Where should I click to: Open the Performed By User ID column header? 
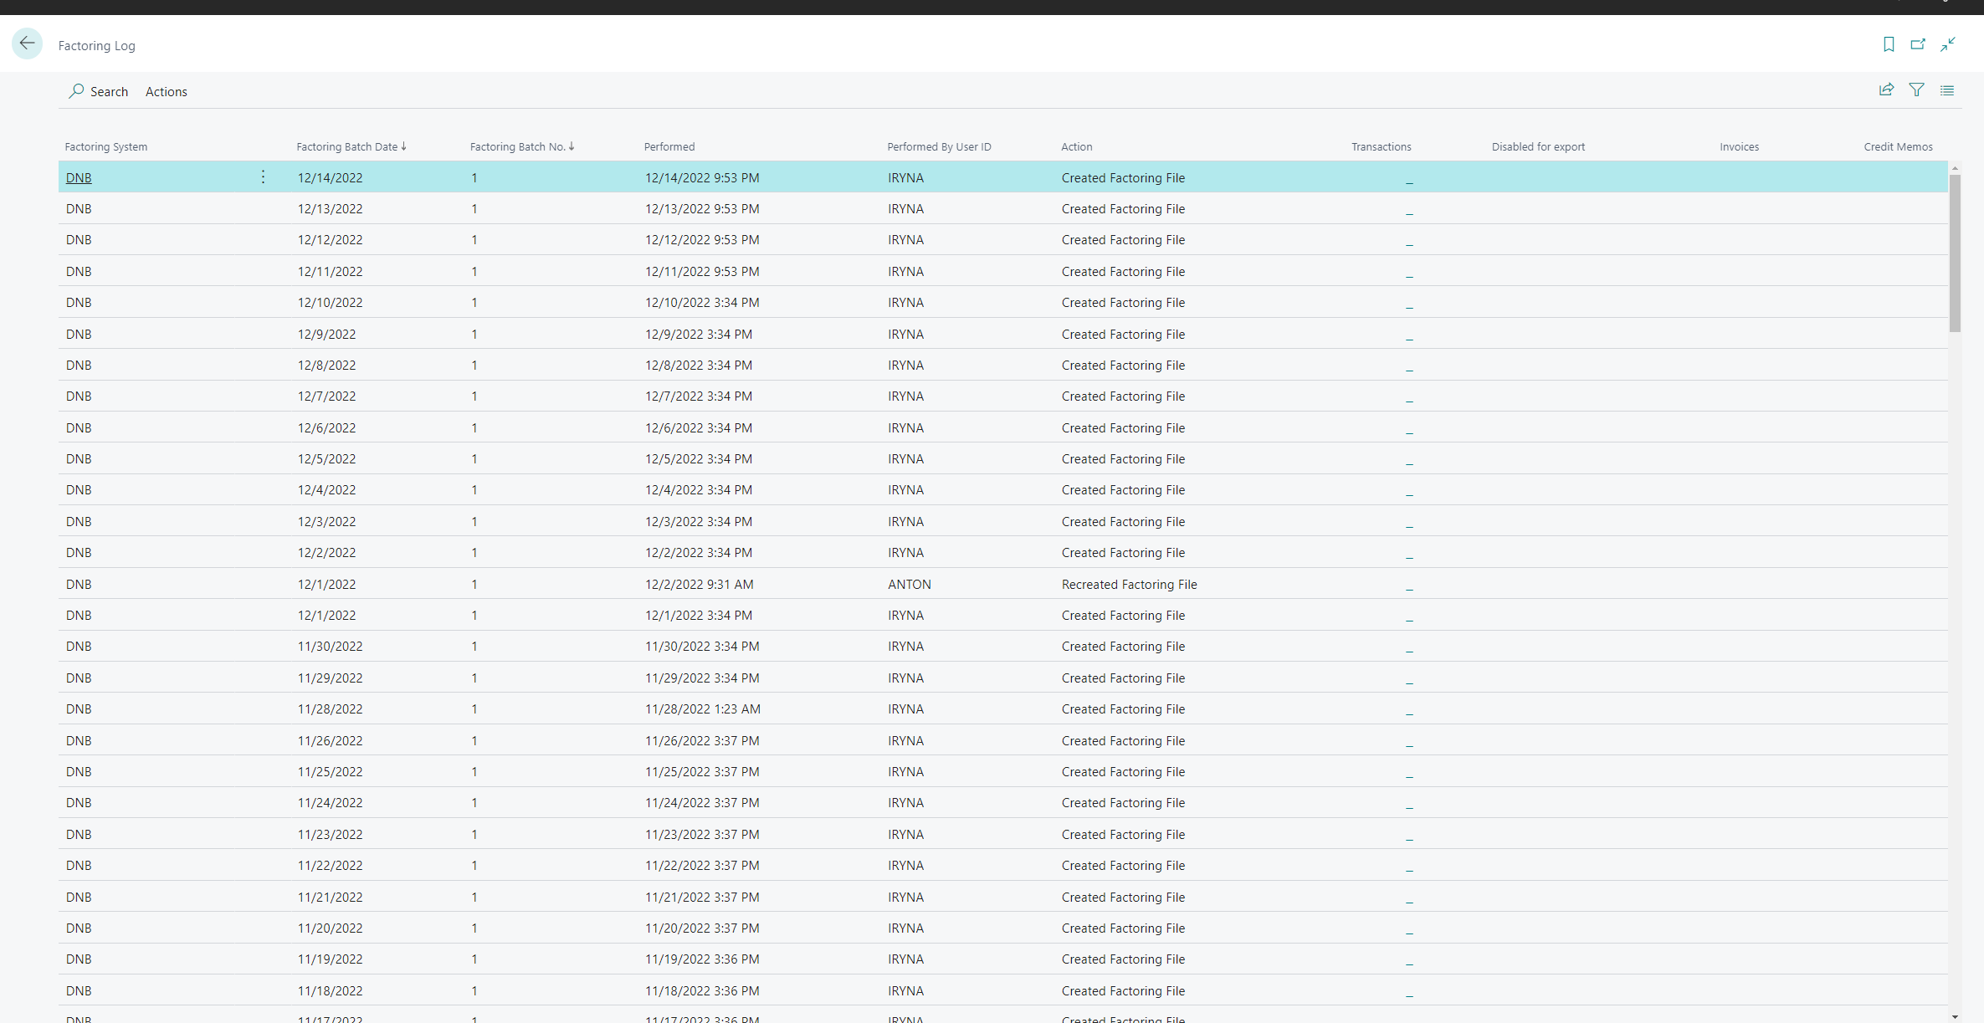(939, 146)
